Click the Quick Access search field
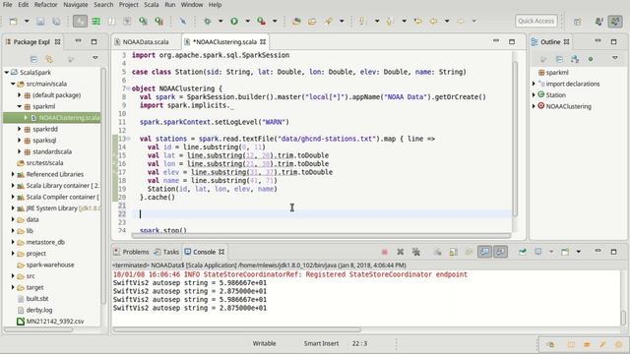 pyautogui.click(x=535, y=21)
